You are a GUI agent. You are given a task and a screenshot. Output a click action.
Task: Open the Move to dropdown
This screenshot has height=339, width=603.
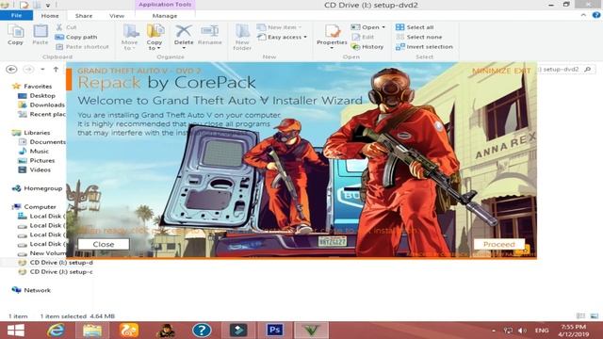[130, 38]
